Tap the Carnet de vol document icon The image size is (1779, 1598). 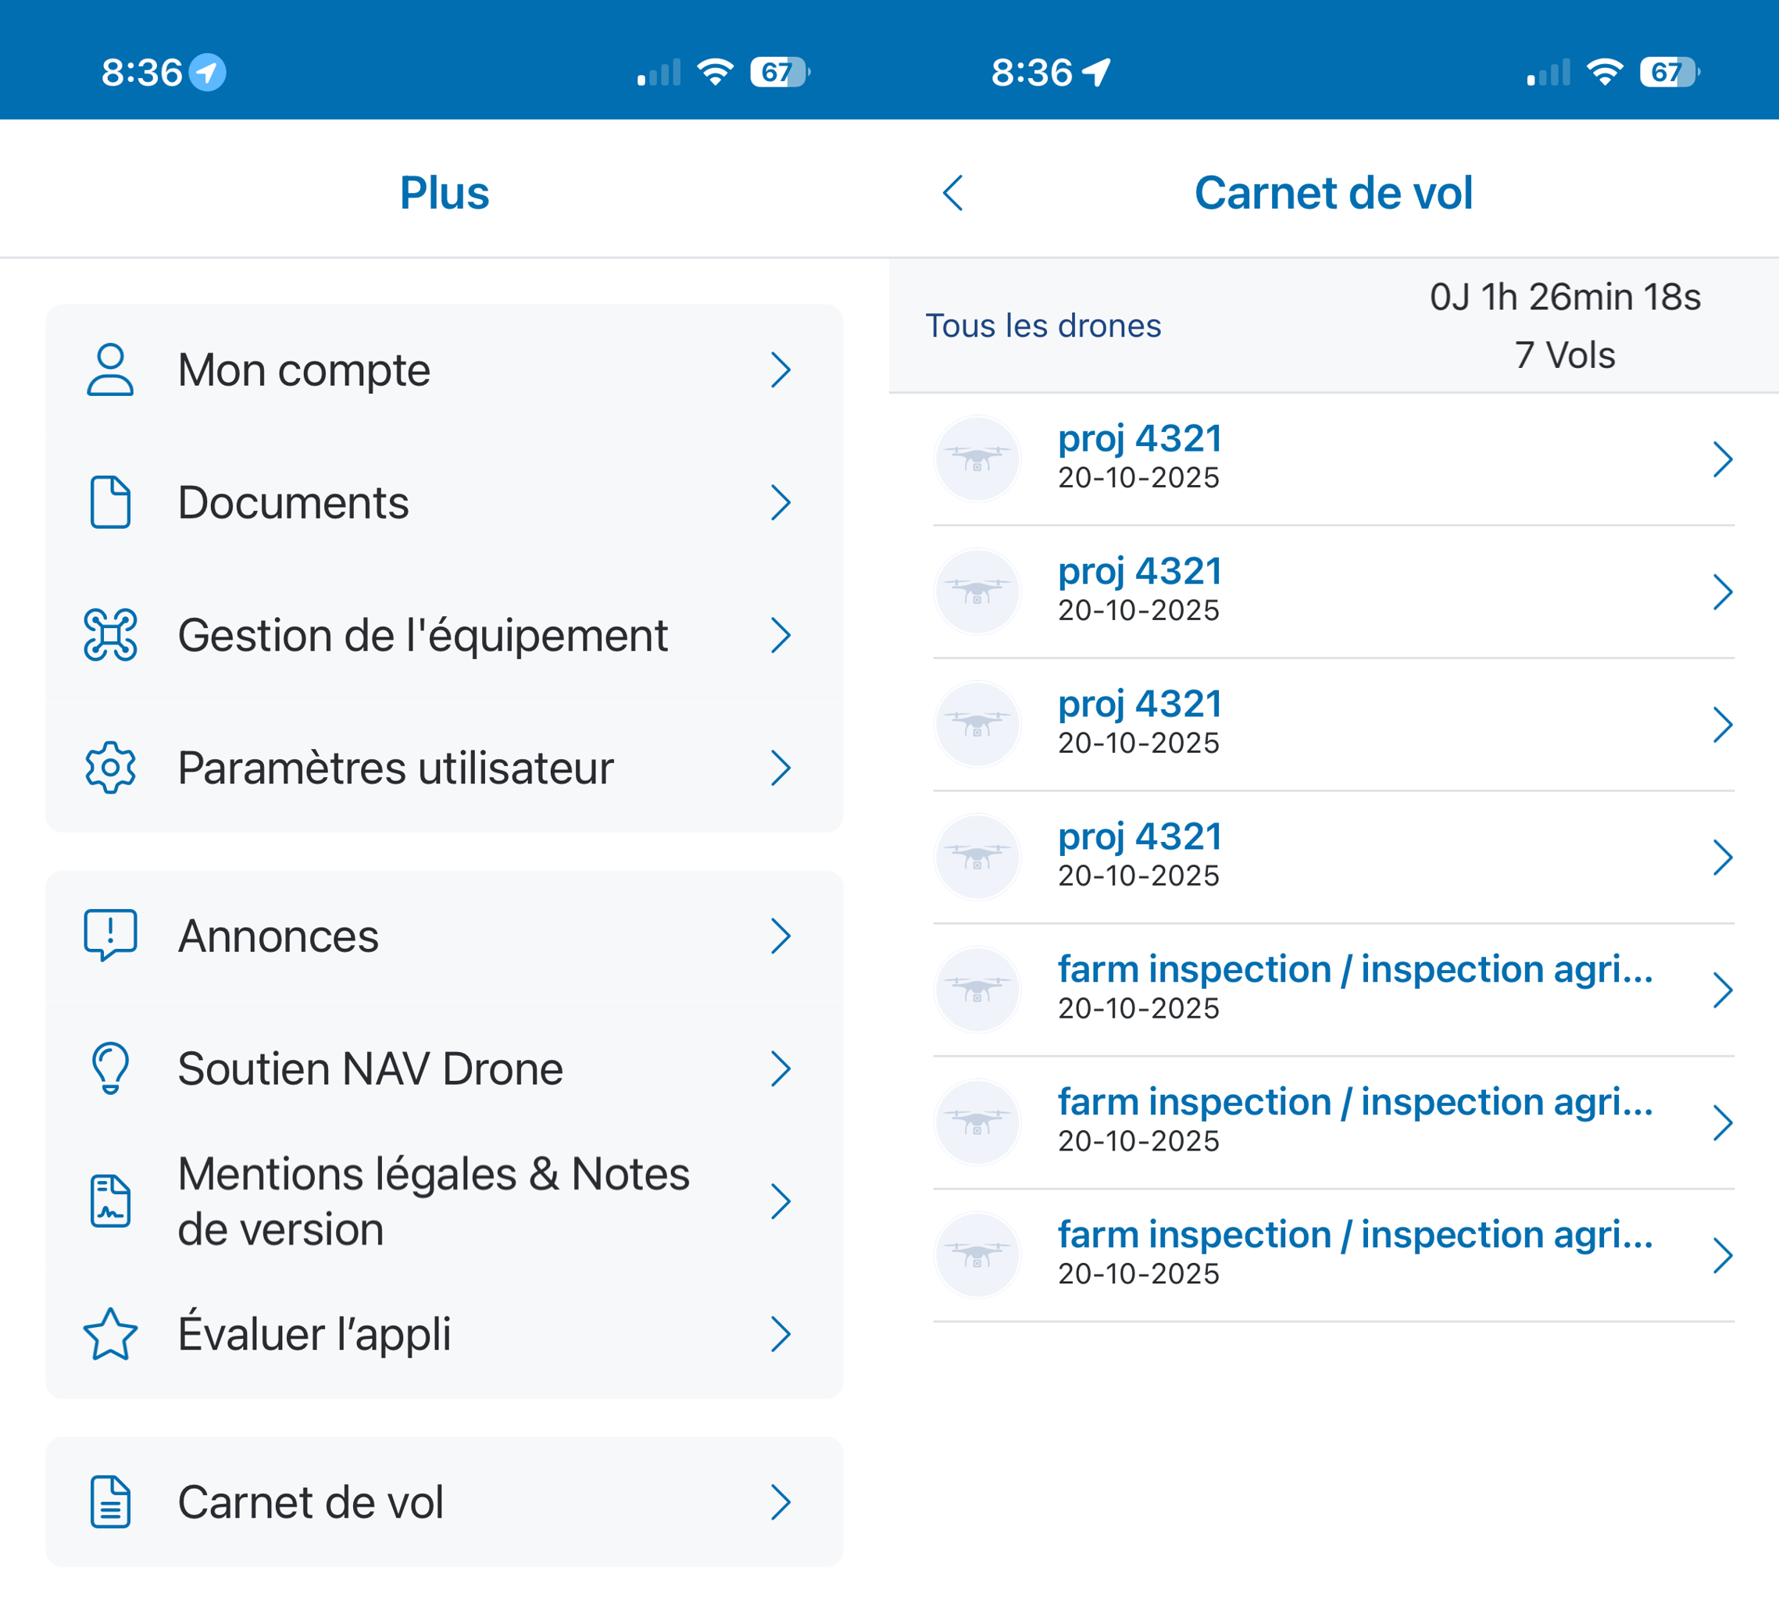click(x=109, y=1501)
